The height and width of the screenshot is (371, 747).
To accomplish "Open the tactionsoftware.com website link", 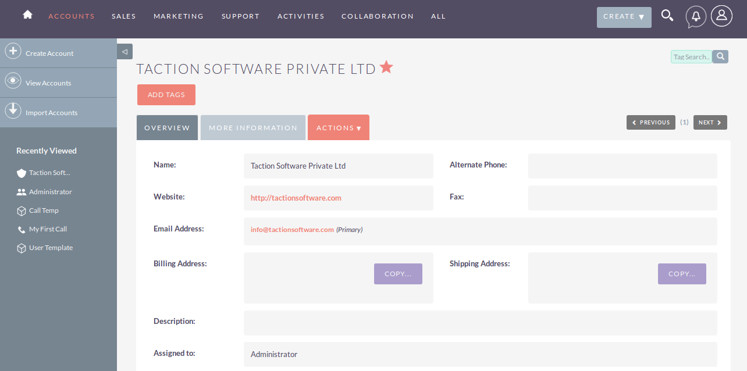I will (296, 198).
